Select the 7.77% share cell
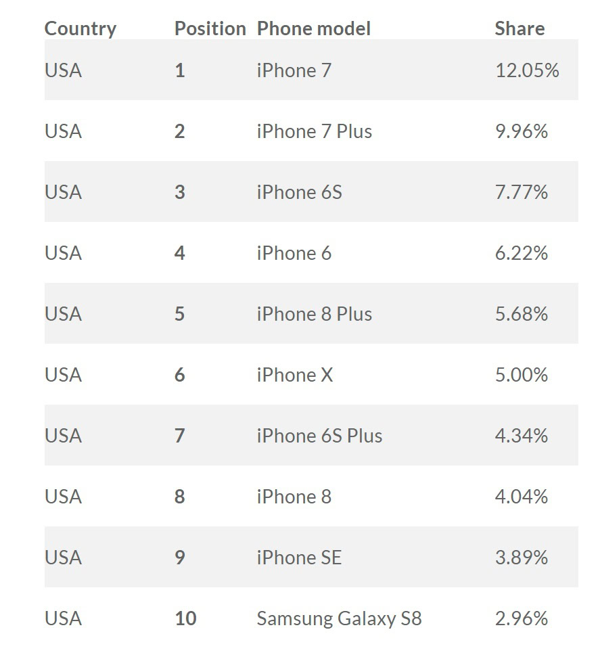 521,192
